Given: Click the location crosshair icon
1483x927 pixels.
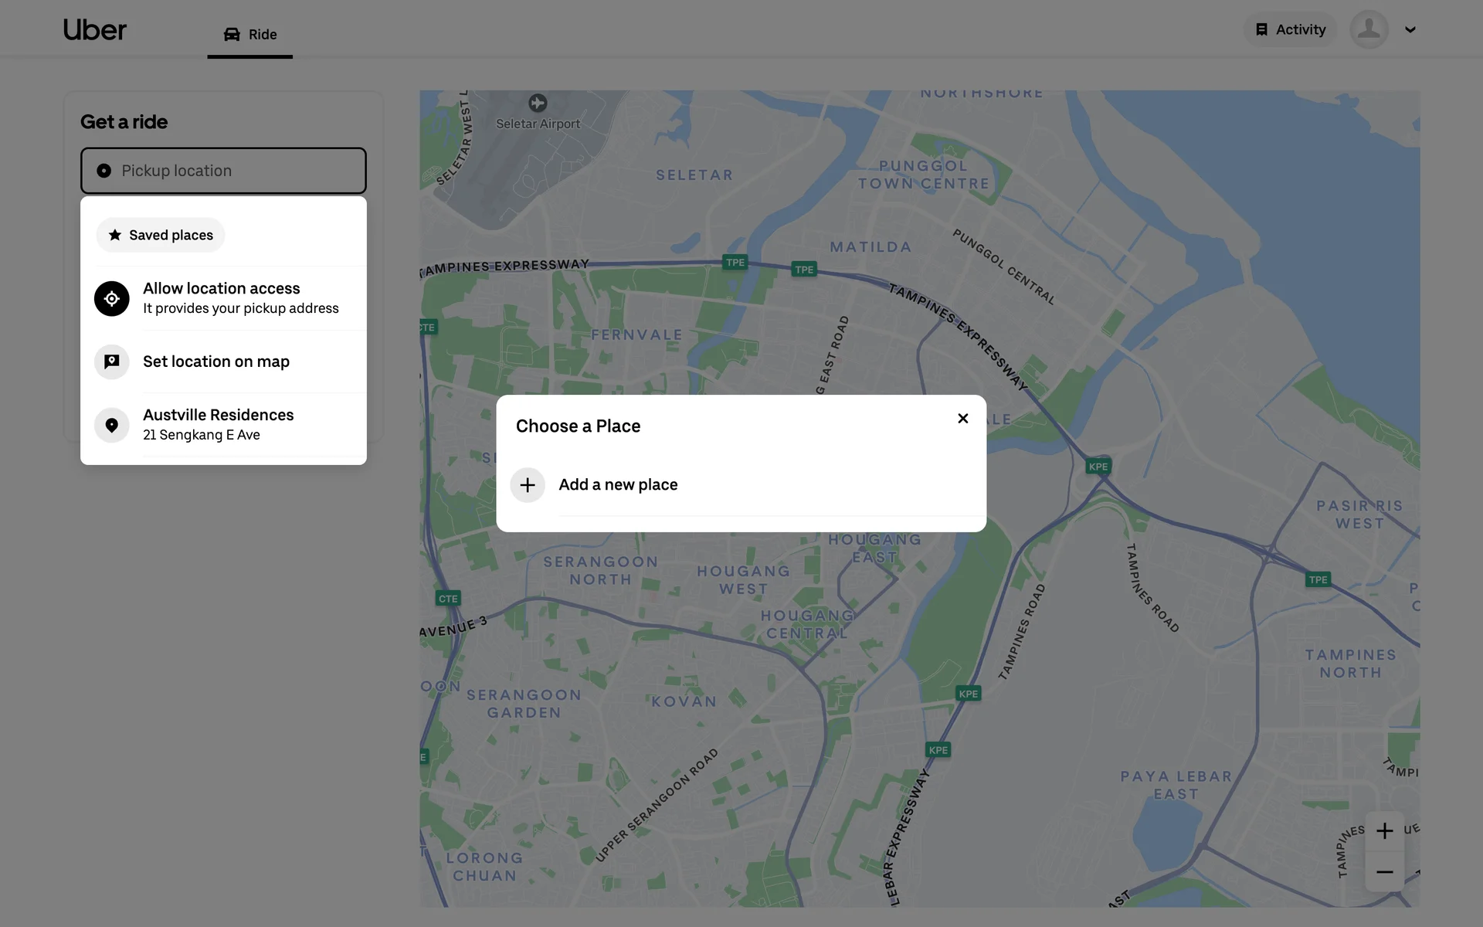Looking at the screenshot, I should pyautogui.click(x=112, y=298).
